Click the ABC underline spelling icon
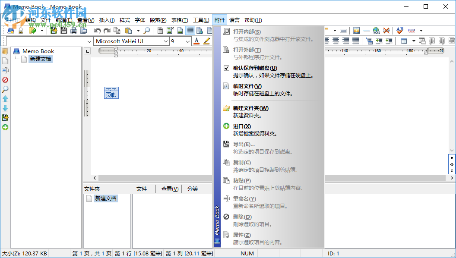The image size is (456, 258). pyautogui.click(x=412, y=31)
